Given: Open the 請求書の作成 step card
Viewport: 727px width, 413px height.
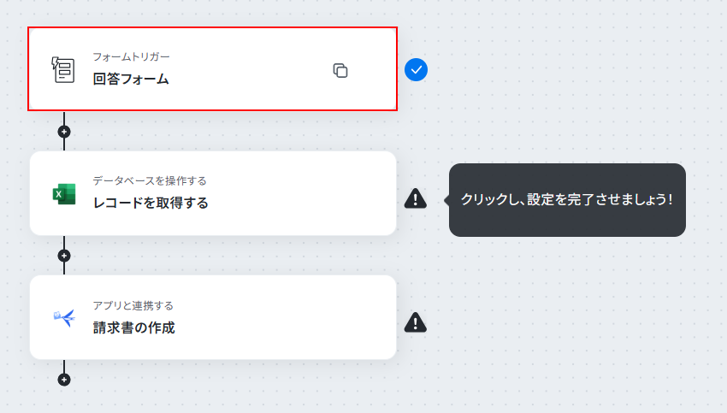Looking at the screenshot, I should [x=213, y=317].
